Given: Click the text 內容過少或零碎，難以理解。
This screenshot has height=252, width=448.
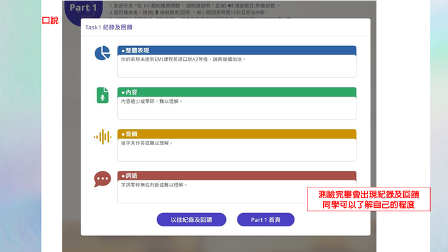Looking at the screenshot, I should point(152,101).
